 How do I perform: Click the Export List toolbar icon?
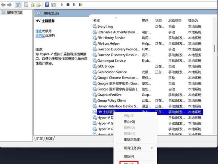[39, 5]
